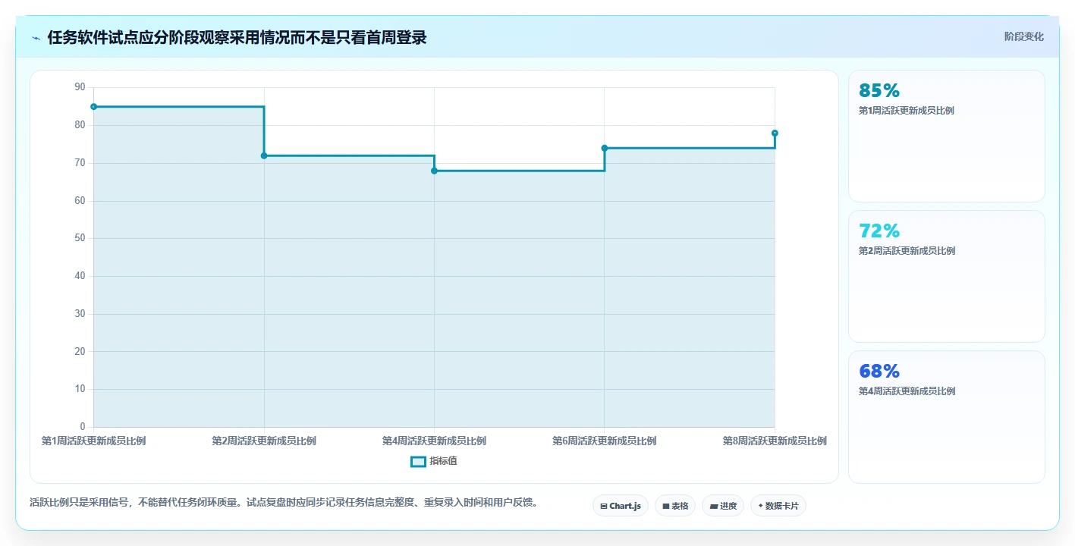Select the 数据卡片 tag button
Viewport: 1075px width, 546px height.
tap(778, 506)
